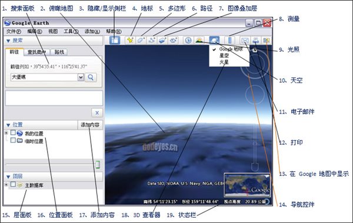The image size is (353, 223).
Task: Click the north N compass marker
Action: [255, 50]
